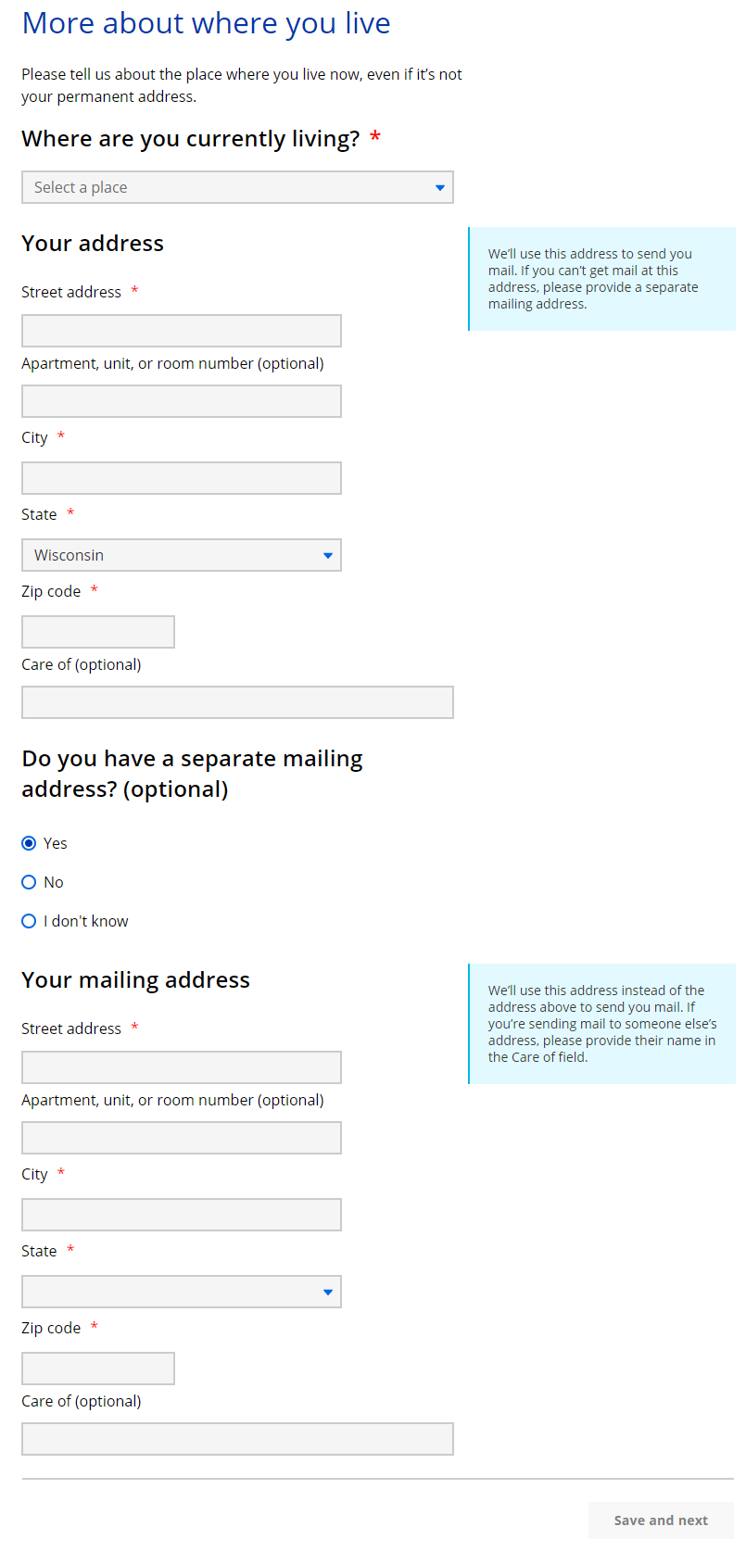The height and width of the screenshot is (1552, 746).
Task: Click the home address Zip code field
Action: [98, 632]
